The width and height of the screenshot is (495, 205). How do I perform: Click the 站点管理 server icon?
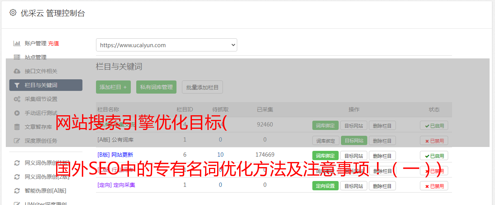tap(17, 57)
